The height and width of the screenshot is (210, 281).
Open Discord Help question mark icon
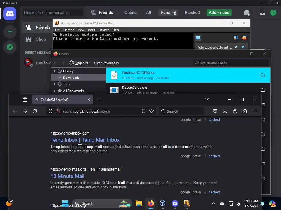coord(273,13)
